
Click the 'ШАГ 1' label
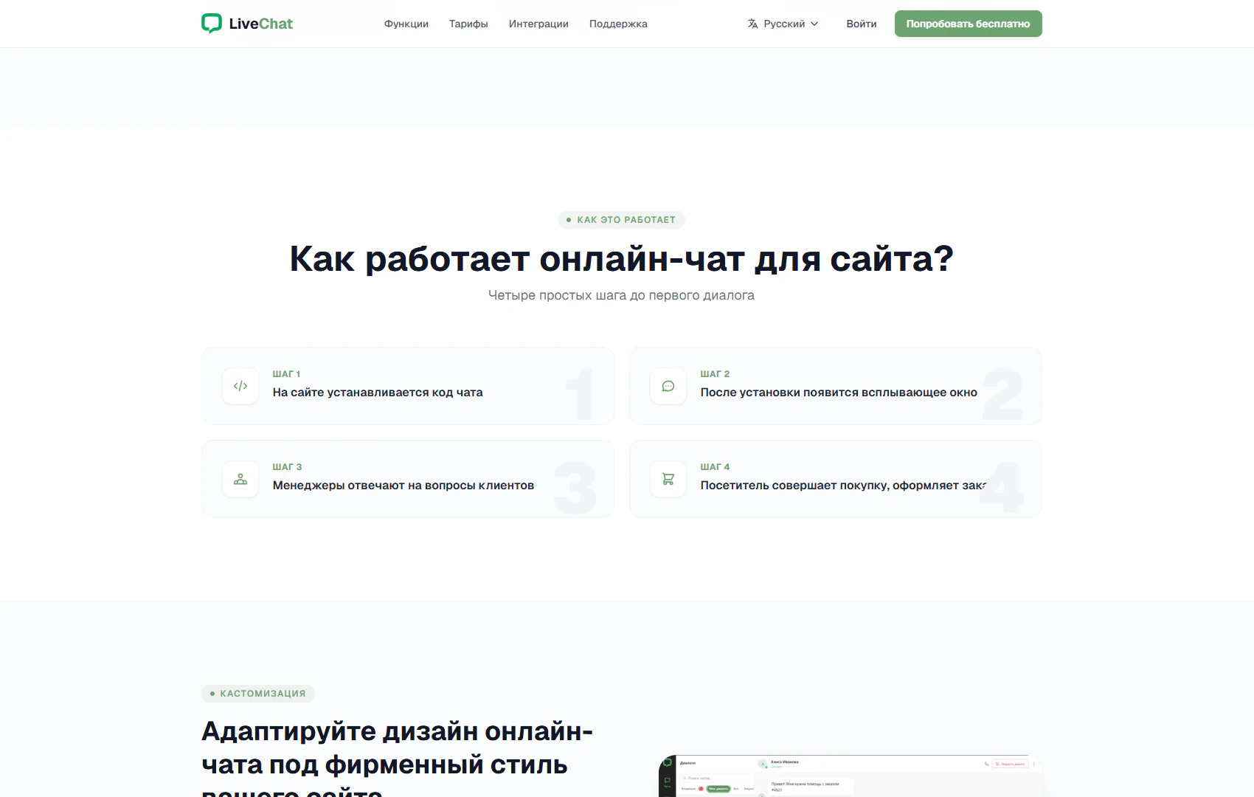(x=286, y=374)
